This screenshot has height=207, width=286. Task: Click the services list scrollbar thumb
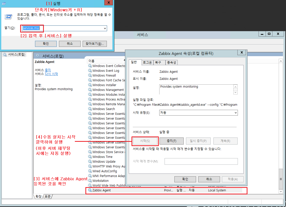point(281,179)
